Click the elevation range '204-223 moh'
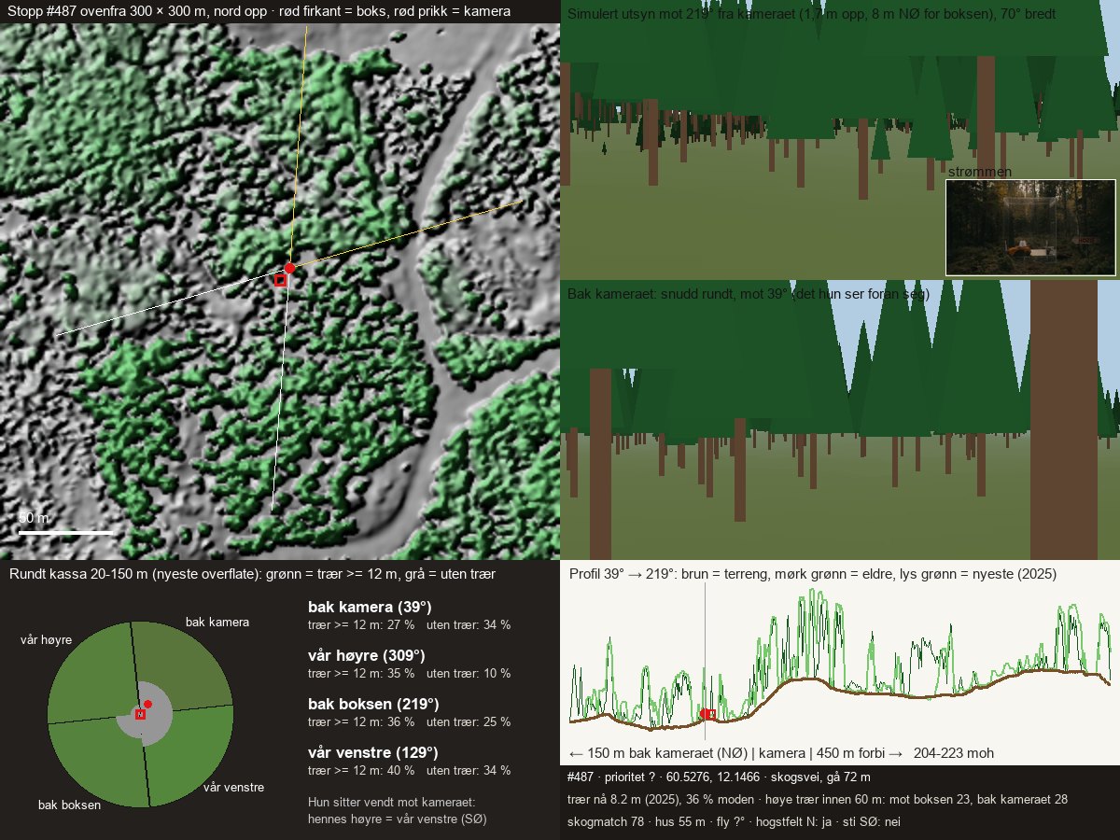This screenshot has width=1120, height=840. (x=954, y=753)
